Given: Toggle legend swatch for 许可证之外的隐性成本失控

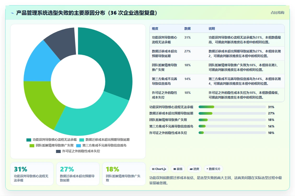Looking at the screenshot, I should (x=58, y=151).
